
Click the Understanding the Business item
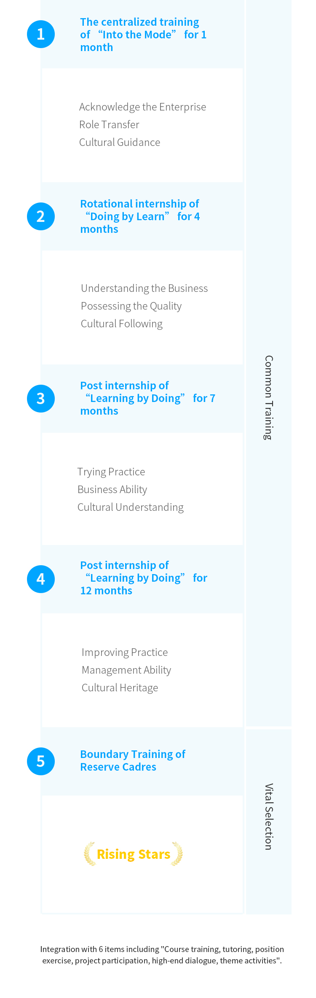[x=145, y=289]
